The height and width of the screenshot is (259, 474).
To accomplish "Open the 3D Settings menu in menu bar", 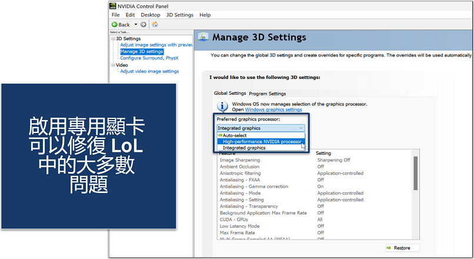I will pyautogui.click(x=179, y=15).
